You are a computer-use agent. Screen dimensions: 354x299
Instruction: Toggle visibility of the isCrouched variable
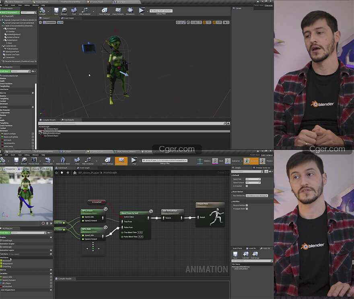tap(51, 287)
